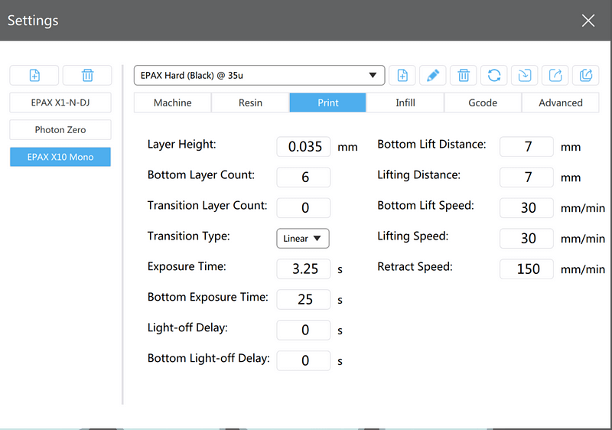The image size is (612, 430).
Task: Close the Settings dialog
Action: (x=588, y=21)
